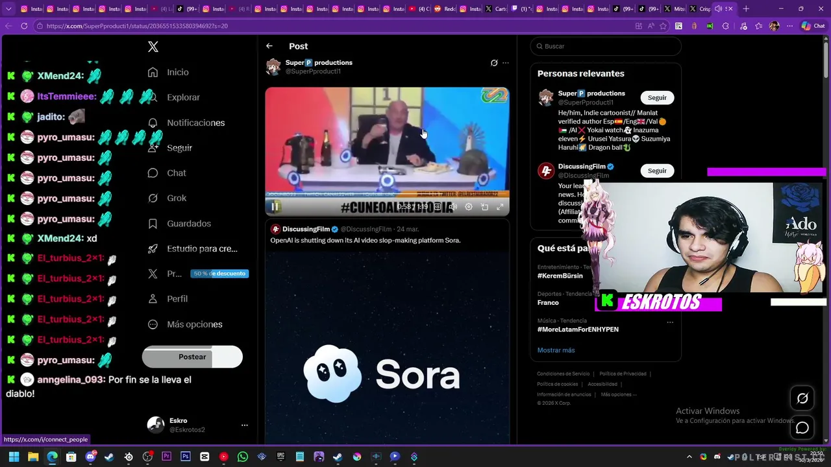Open video settings gear

tap(469, 207)
